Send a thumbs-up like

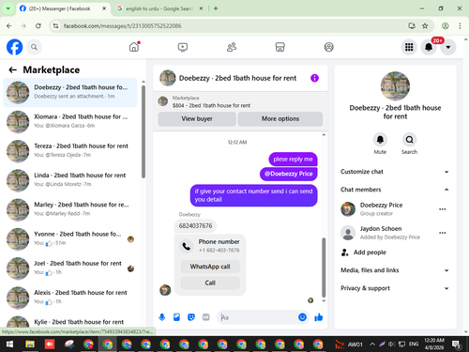(x=319, y=317)
